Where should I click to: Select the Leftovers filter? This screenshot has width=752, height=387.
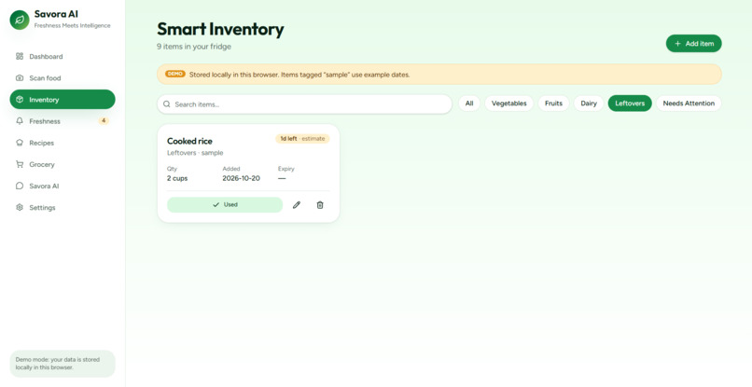(630, 104)
